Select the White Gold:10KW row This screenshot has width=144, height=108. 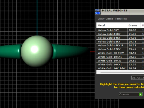(x=120, y=61)
